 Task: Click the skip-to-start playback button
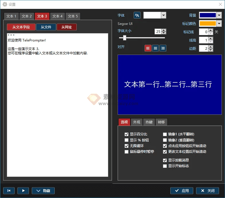click(x=9, y=191)
